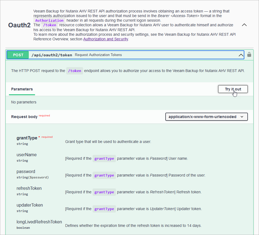Click the red required label on Request body
The height and width of the screenshot is (235, 259).
tap(44, 115)
